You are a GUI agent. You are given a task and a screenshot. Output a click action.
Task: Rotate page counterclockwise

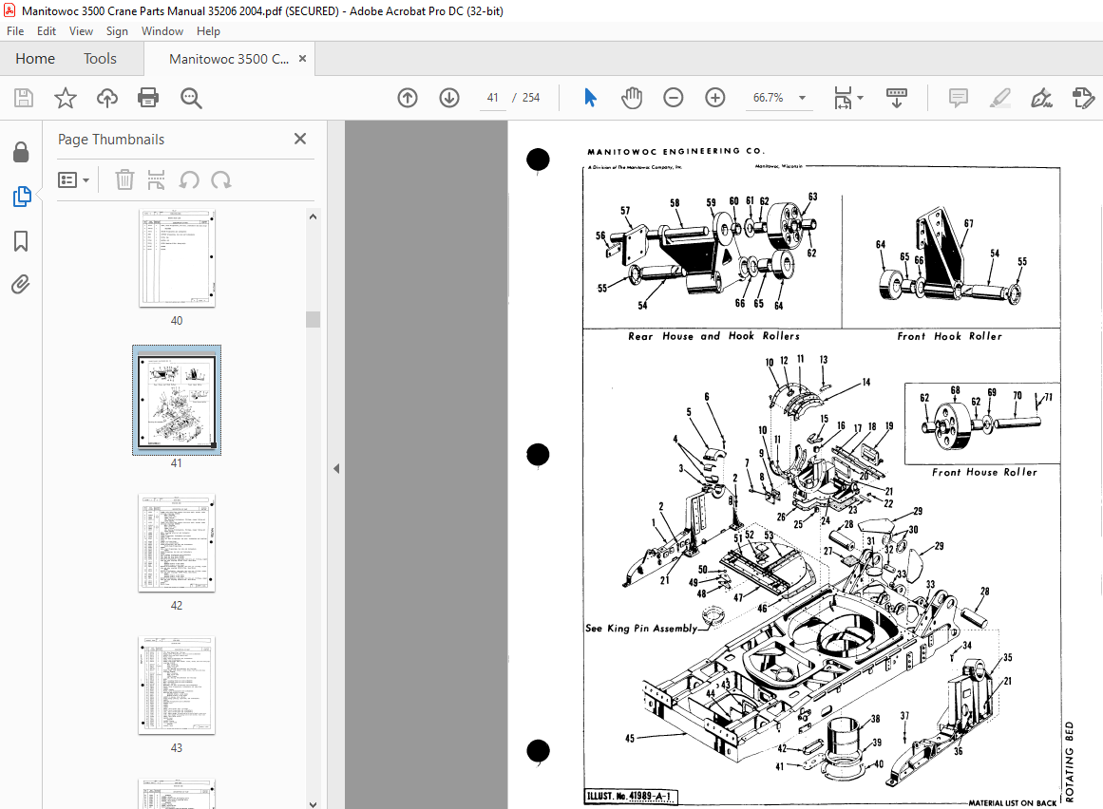(188, 179)
